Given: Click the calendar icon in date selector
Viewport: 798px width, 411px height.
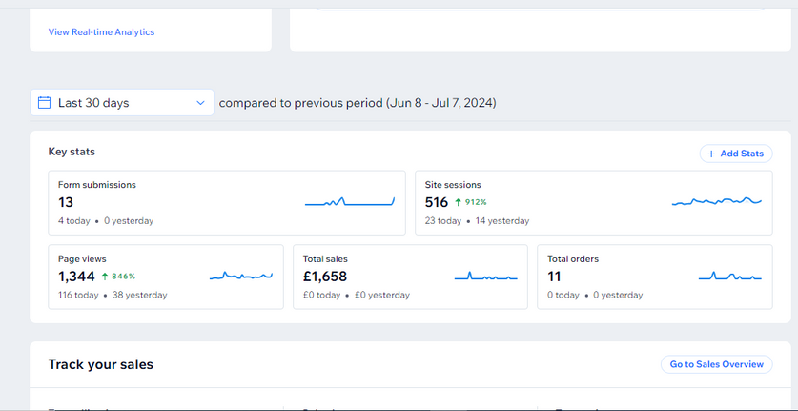Looking at the screenshot, I should point(44,102).
